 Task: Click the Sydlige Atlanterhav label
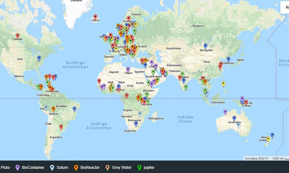pos(99,126)
